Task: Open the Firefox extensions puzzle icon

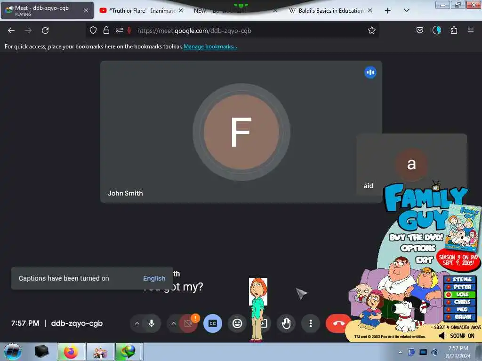Action: tap(454, 30)
